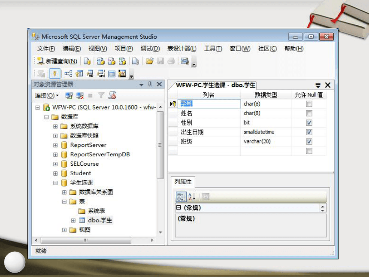Image resolution: width=369 pixels, height=277 pixels.
Task: Expand the Student database node
Action: tap(55, 174)
